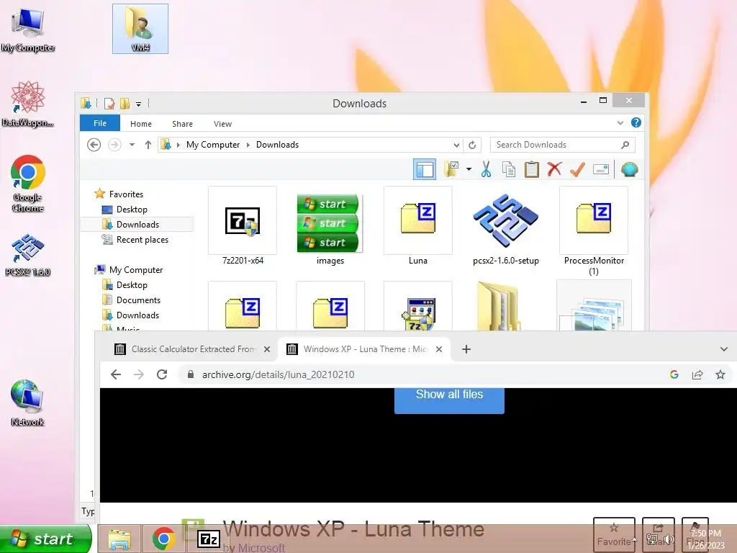Select Favorites in the navigation pane

pyautogui.click(x=126, y=194)
